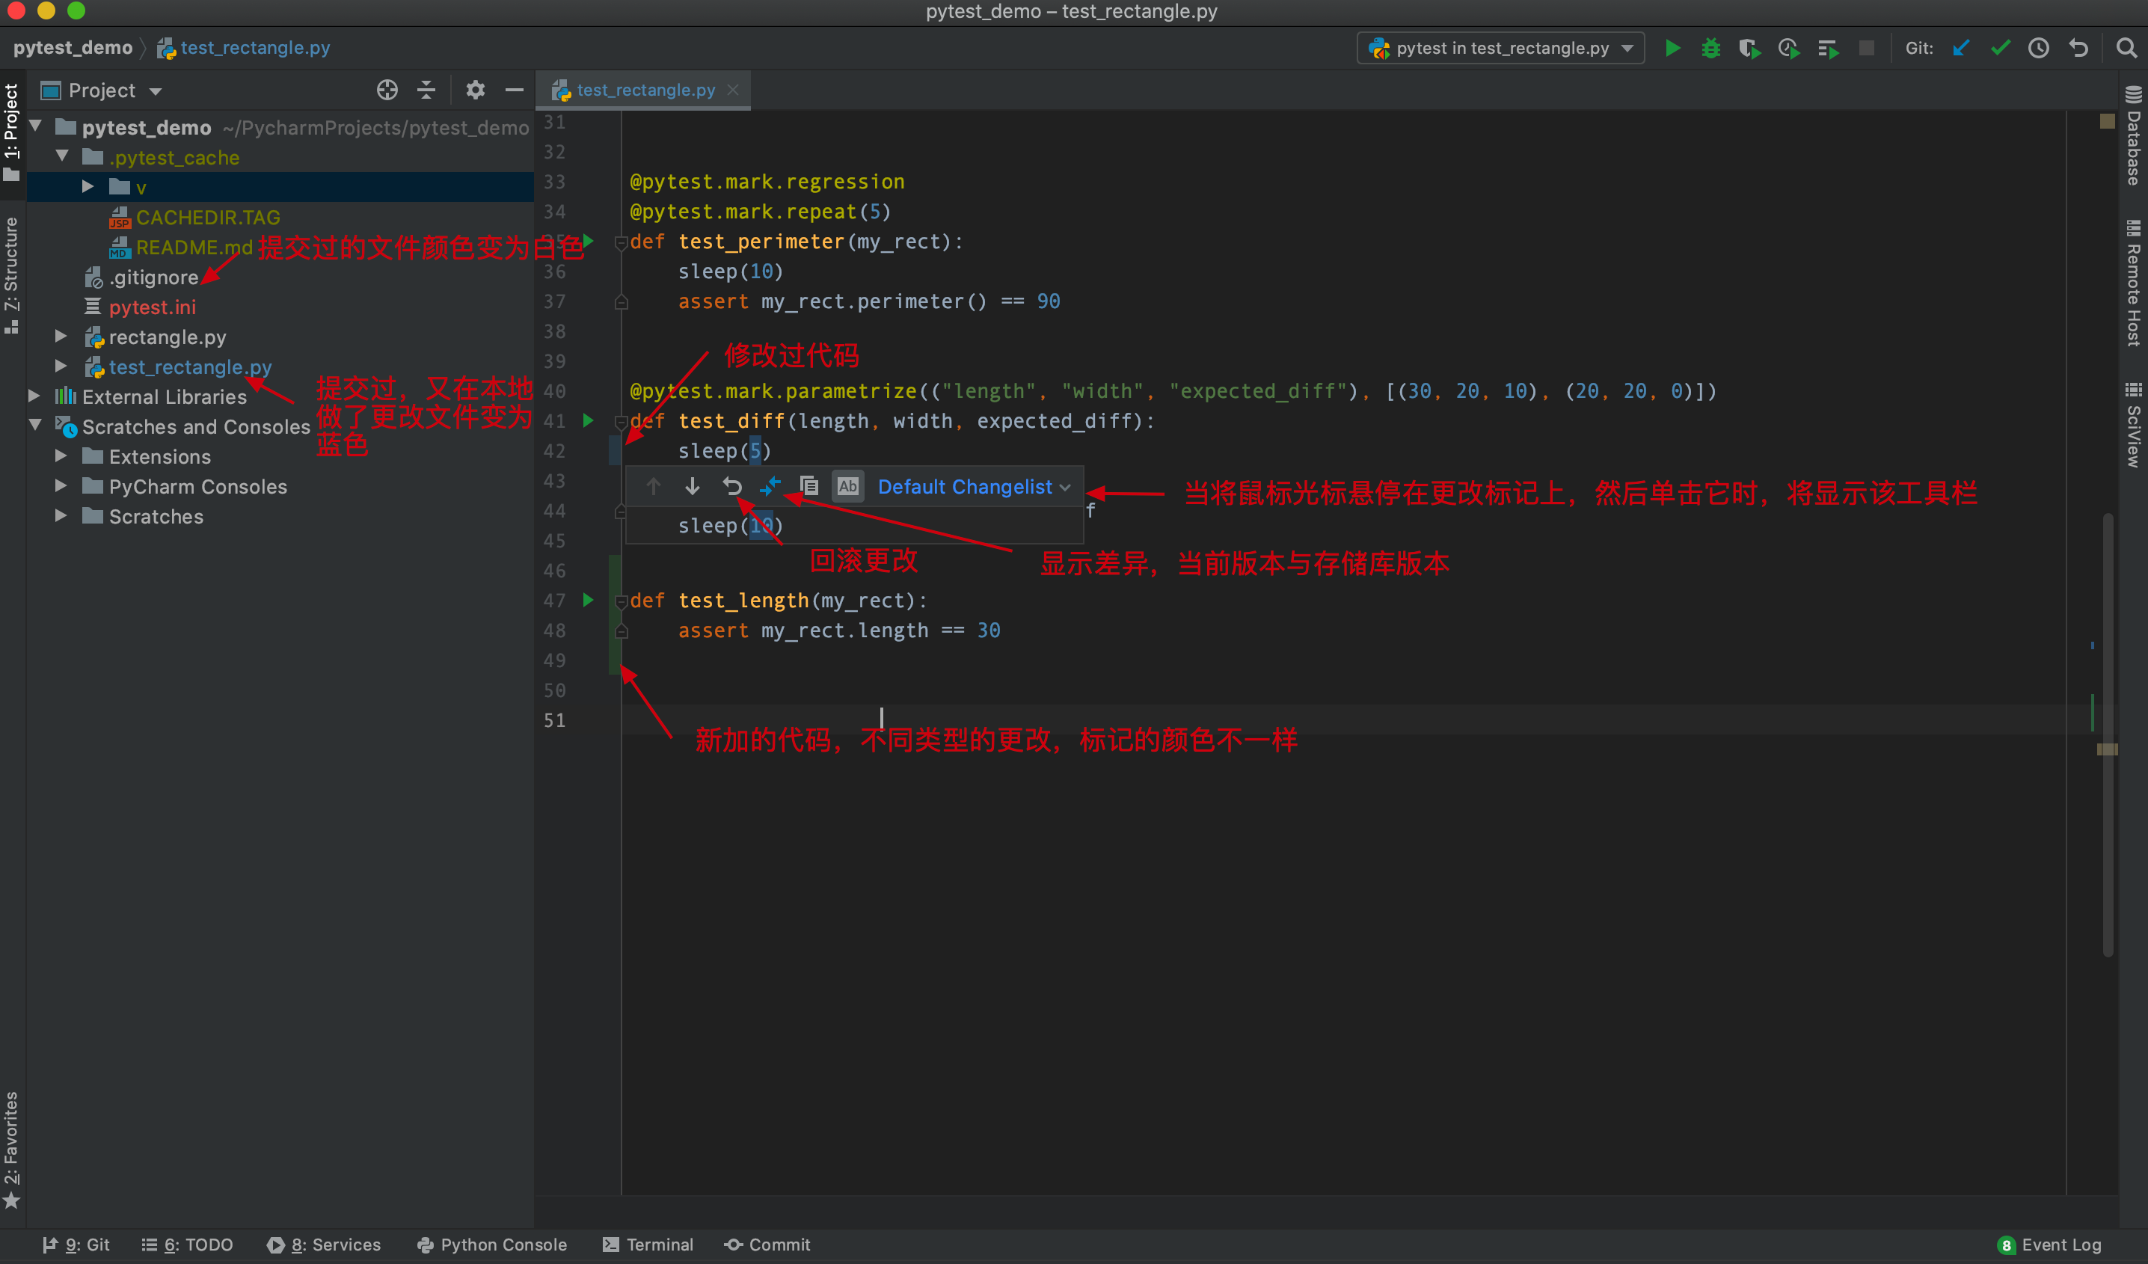Open the 8: Services tool window
Viewport: 2148px width, 1264px height.
tap(324, 1245)
